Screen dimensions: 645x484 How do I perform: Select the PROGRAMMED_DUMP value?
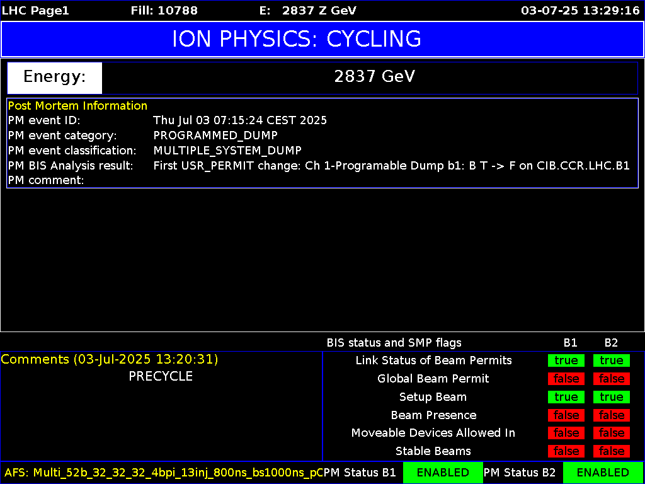215,135
